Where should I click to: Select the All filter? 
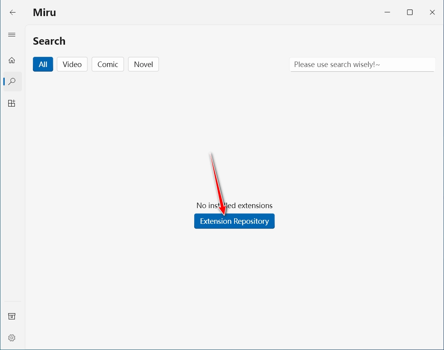[x=43, y=64]
